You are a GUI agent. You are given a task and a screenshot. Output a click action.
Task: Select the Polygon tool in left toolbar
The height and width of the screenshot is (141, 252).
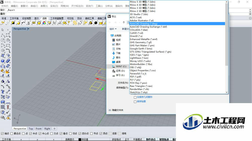coord(3,51)
